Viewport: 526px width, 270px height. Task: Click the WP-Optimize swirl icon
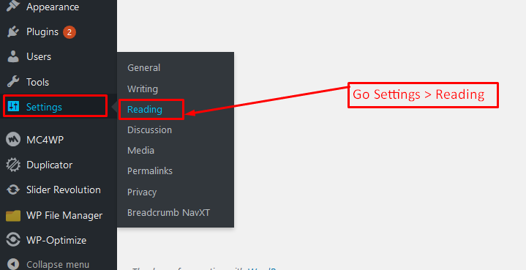pos(13,240)
